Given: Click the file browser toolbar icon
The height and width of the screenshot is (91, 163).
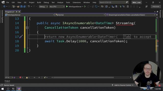Looking at the screenshot, I should 102,7.
